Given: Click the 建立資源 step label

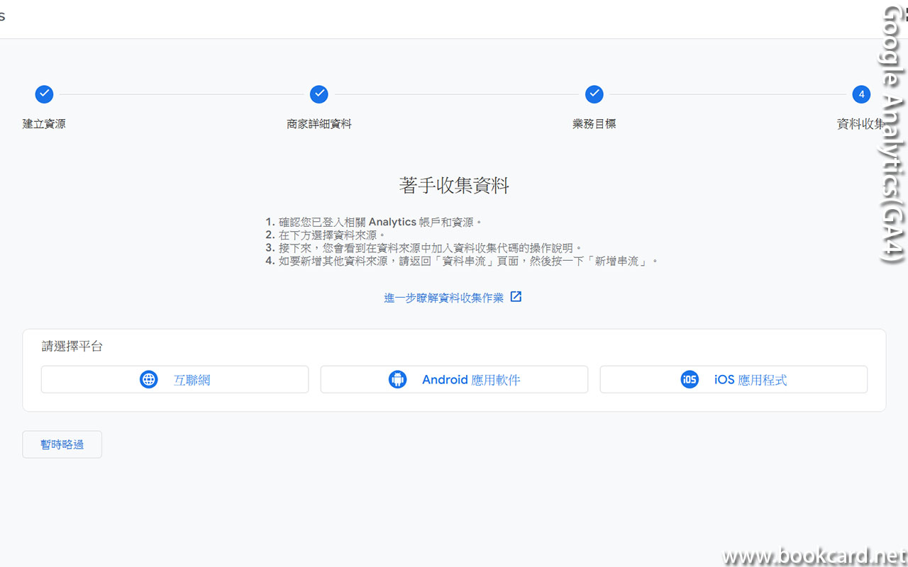Looking at the screenshot, I should coord(44,123).
